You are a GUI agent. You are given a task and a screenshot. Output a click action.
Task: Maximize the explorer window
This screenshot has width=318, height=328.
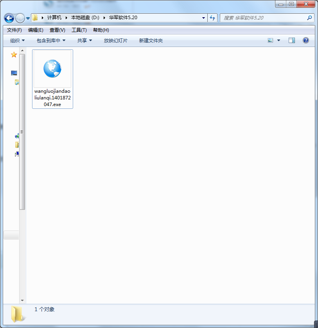pos(291,4)
